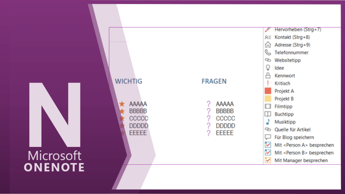Click the Buchtipp open book icon

[268, 114]
